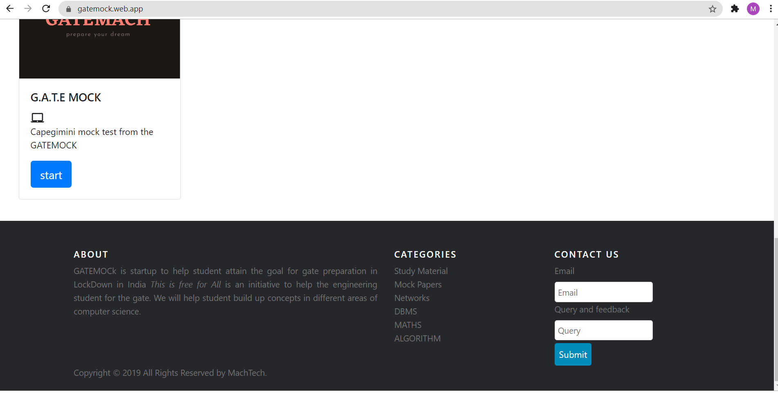Go to the Networks category

coord(411,298)
